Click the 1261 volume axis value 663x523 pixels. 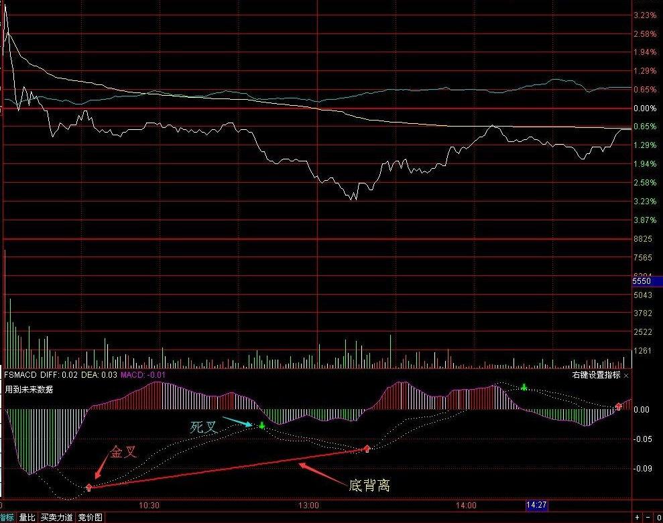pos(643,351)
